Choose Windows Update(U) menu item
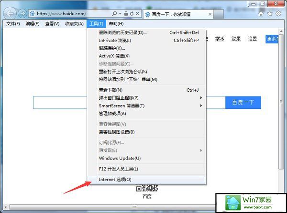This screenshot has height=213, width=287. [x=146, y=158]
